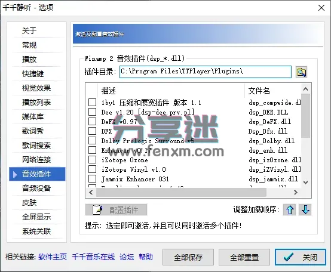Screen dimensions: 331x272
Task: Sort by the 描述 column header
Action: click(171, 91)
